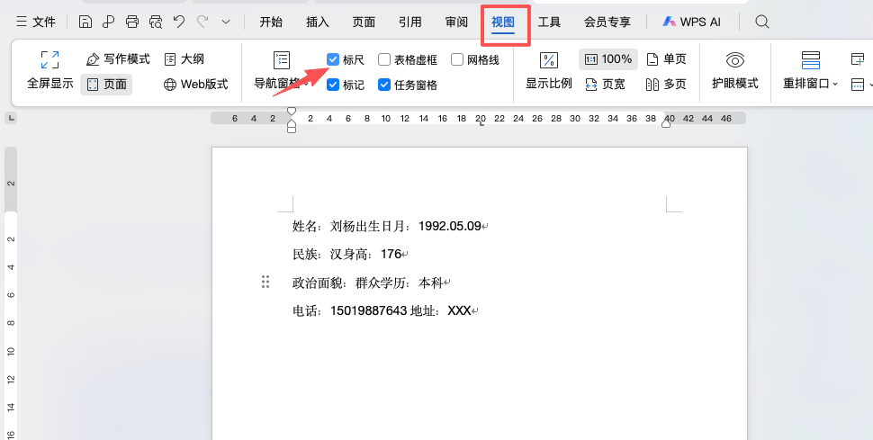Image resolution: width=873 pixels, height=440 pixels.
Task: Open the 工具 tab
Action: 549,22
